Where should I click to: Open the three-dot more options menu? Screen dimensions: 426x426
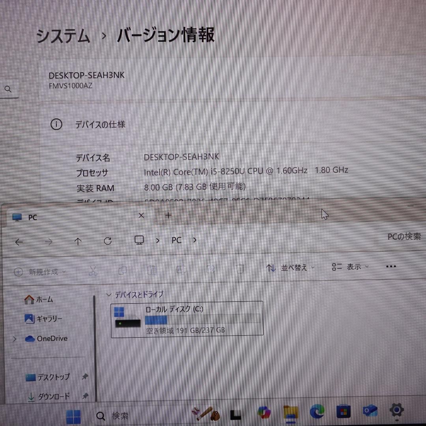tap(390, 267)
